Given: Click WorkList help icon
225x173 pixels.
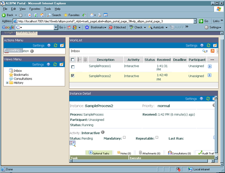Looking at the screenshot, I should point(202,45).
